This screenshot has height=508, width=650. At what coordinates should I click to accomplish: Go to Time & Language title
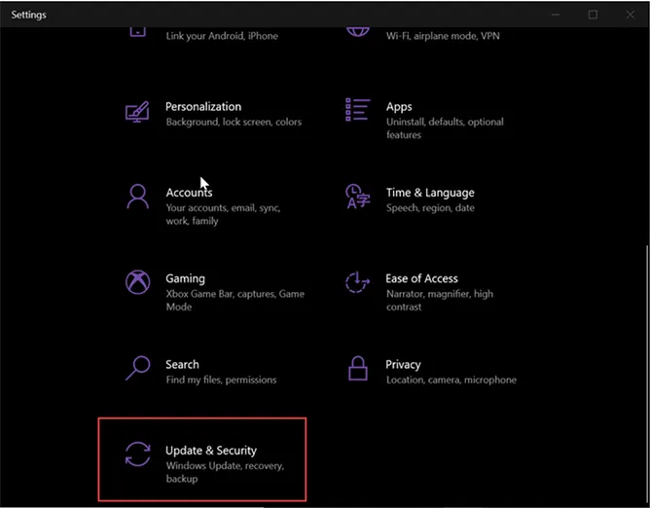tap(429, 193)
